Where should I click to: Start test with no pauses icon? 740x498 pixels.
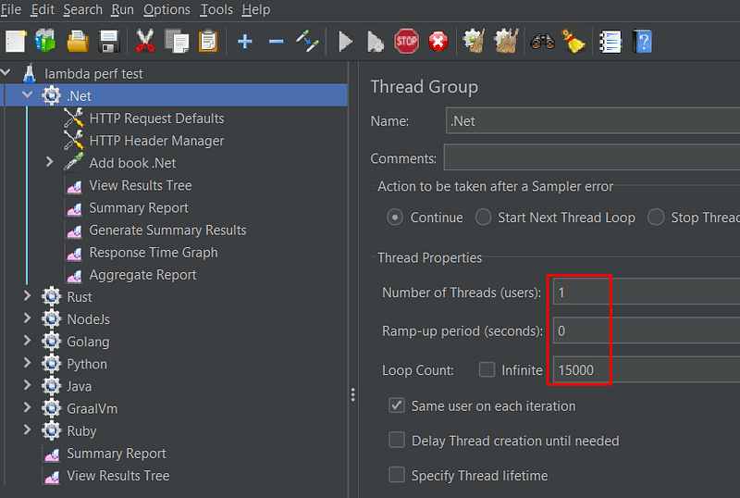click(376, 42)
